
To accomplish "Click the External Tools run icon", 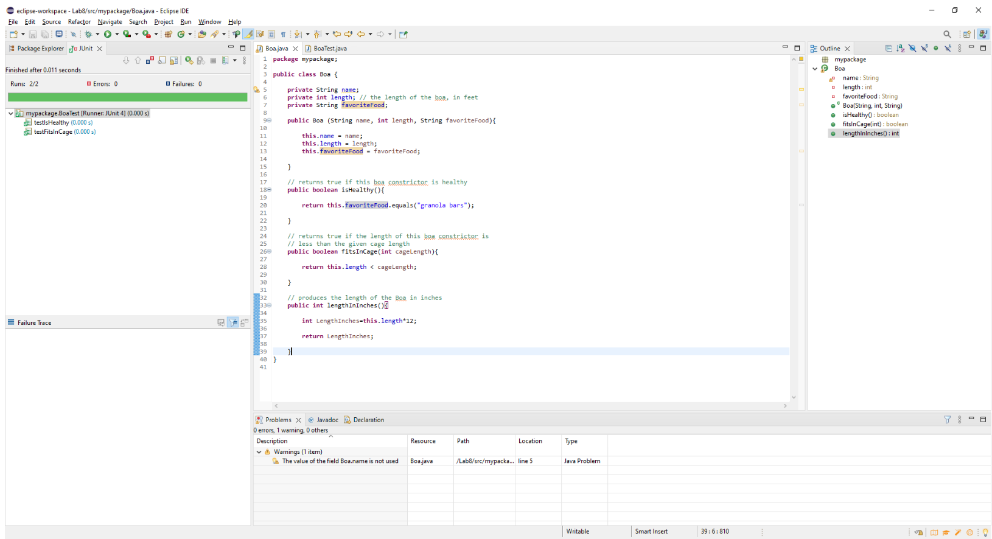I will click(147, 34).
